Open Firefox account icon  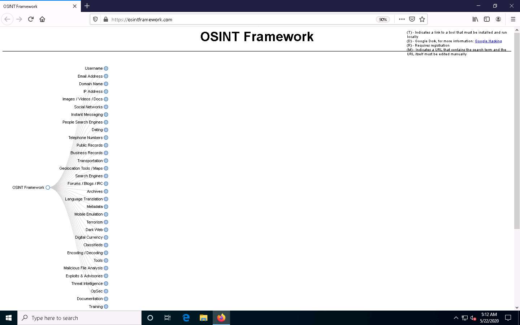click(x=498, y=19)
